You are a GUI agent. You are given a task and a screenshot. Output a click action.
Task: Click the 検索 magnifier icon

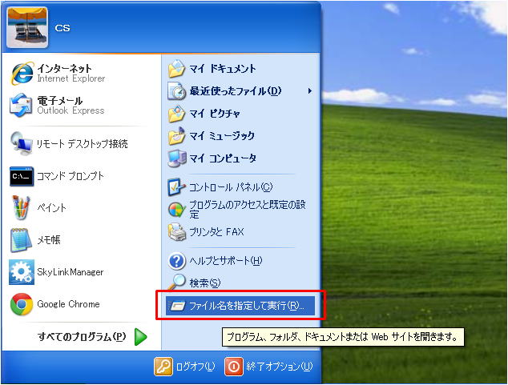176,282
